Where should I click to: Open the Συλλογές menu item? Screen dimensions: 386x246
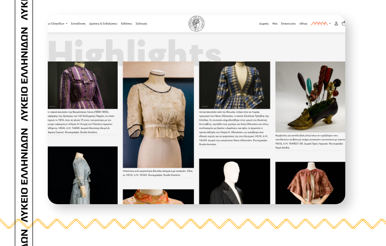(x=141, y=24)
